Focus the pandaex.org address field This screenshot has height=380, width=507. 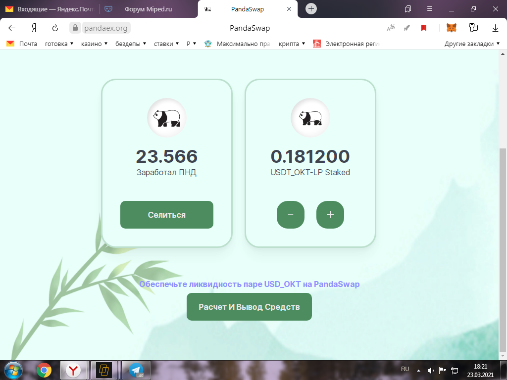[x=106, y=28]
